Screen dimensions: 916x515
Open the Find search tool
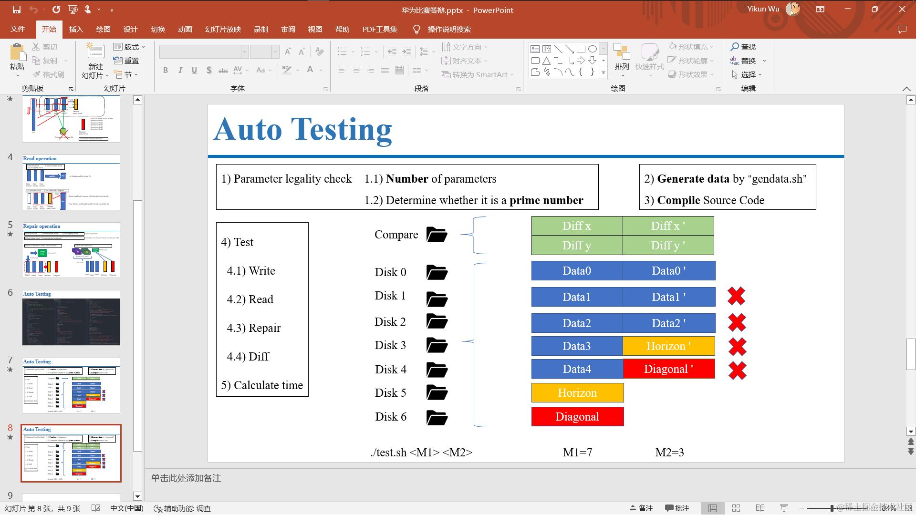pyautogui.click(x=743, y=47)
